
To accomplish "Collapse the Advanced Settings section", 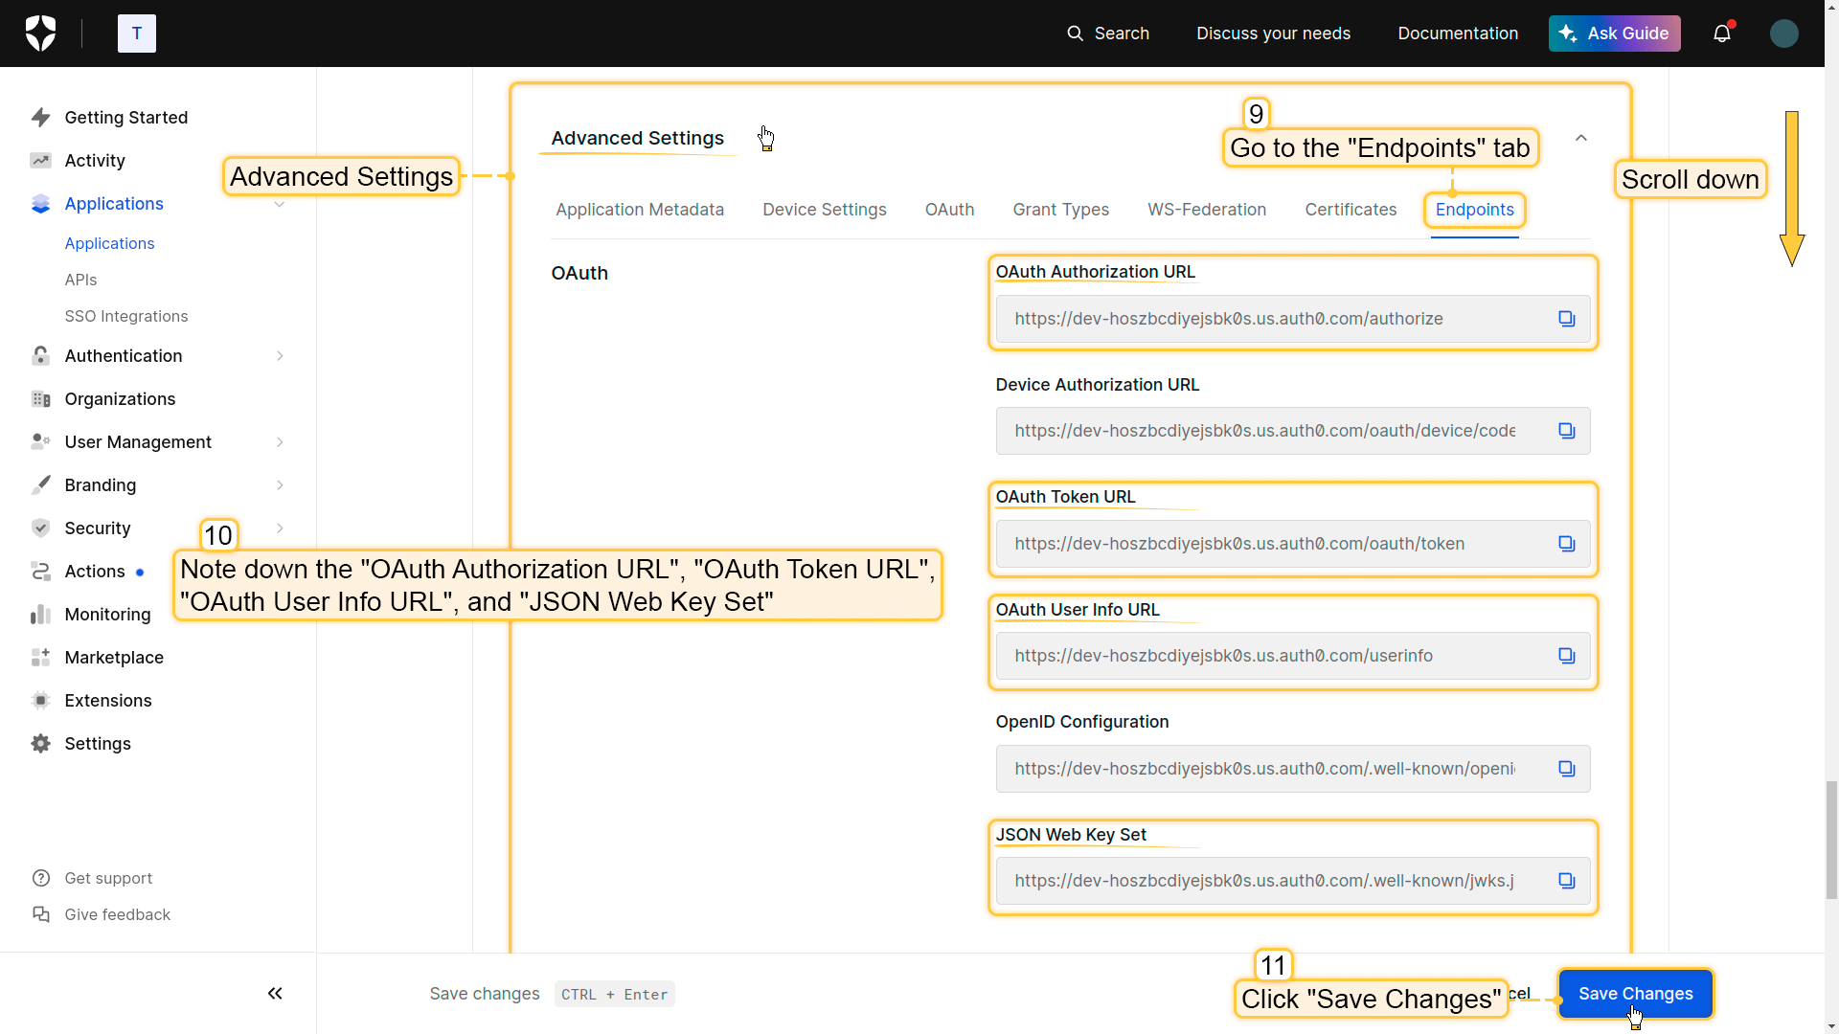I will [1580, 139].
